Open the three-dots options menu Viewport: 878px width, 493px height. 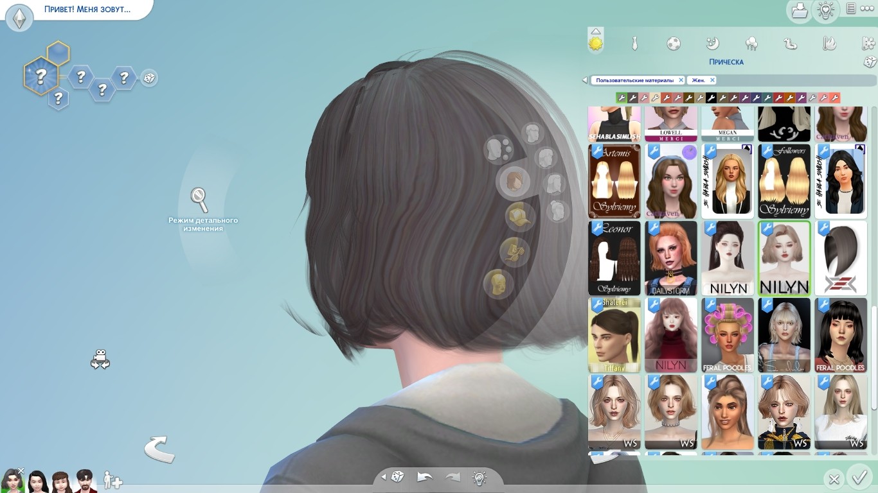(x=867, y=8)
